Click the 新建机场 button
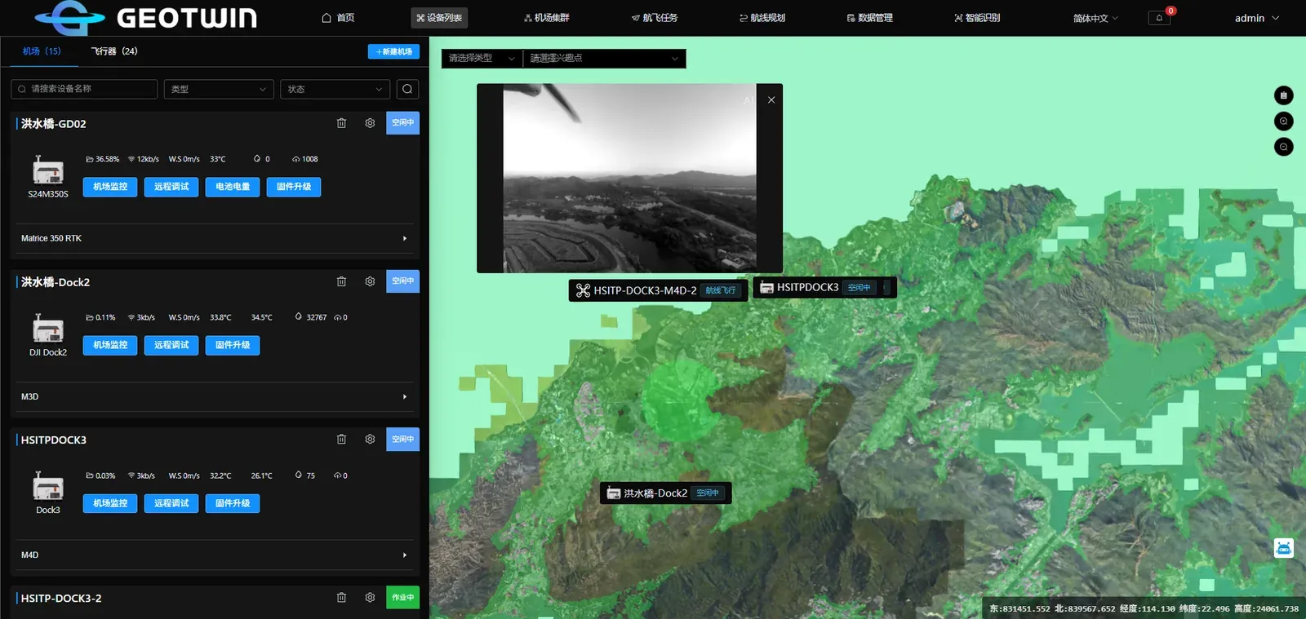The image size is (1306, 619). pyautogui.click(x=393, y=51)
